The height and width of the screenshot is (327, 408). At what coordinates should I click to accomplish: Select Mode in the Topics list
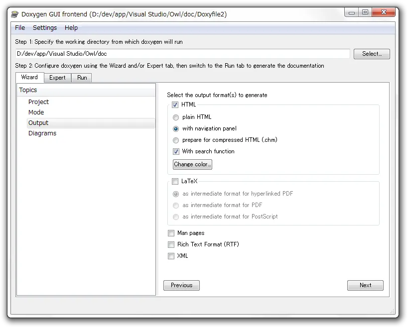pyautogui.click(x=36, y=112)
